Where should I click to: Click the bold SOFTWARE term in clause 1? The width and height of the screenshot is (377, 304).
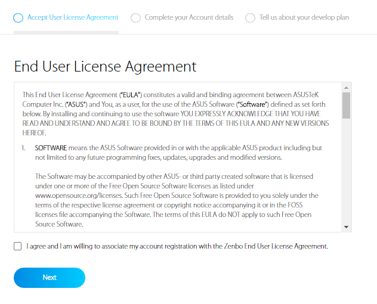(x=51, y=148)
